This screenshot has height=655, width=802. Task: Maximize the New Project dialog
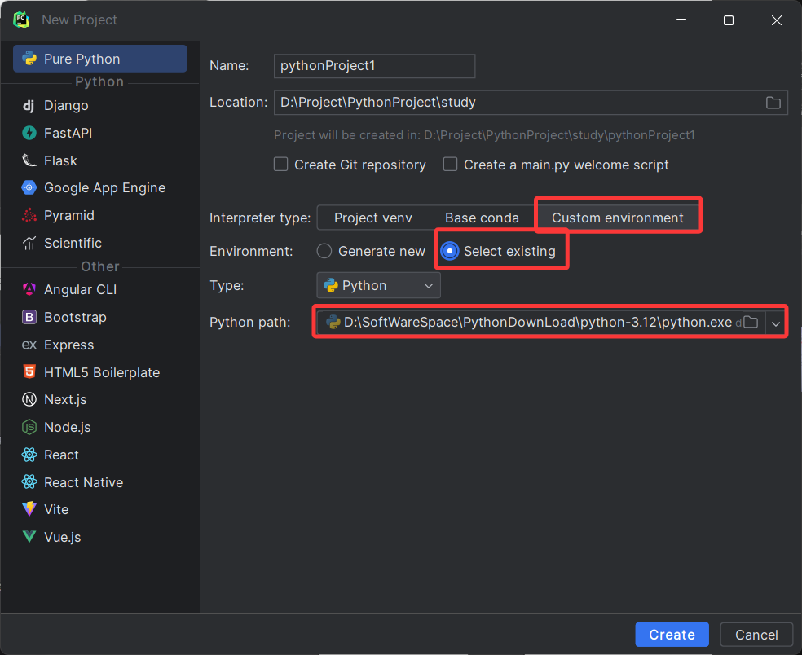(729, 20)
